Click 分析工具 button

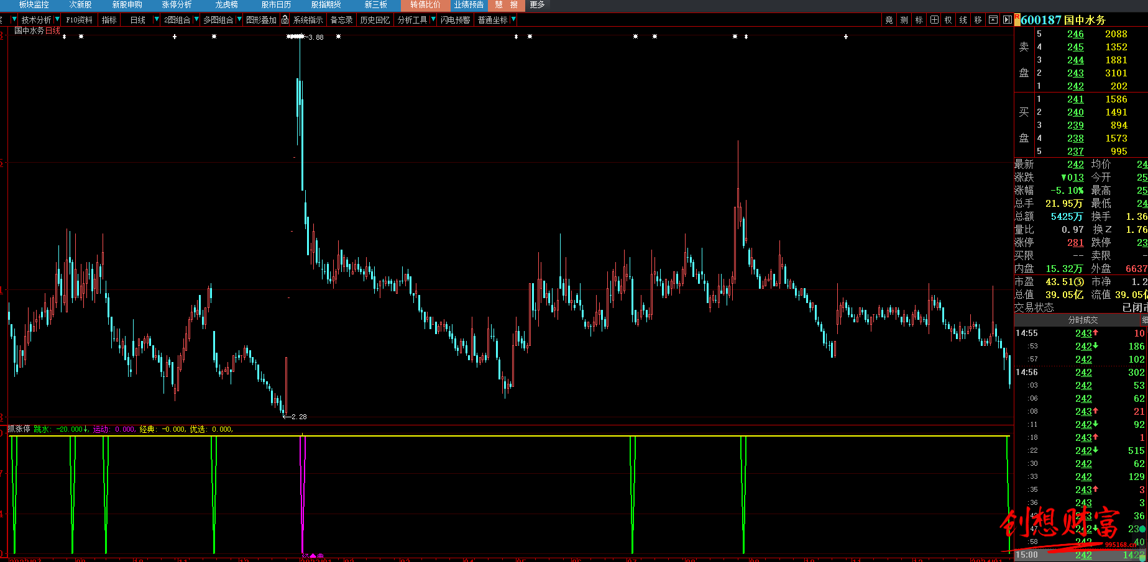click(412, 20)
